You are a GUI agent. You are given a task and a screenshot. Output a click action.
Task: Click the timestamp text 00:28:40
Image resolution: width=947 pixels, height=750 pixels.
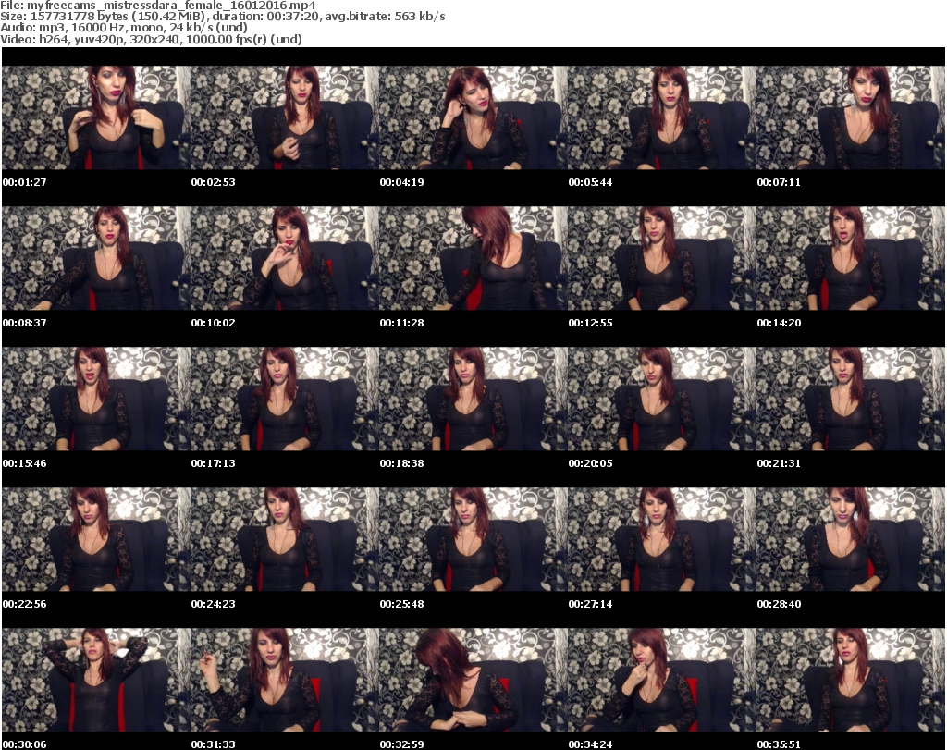[x=779, y=604]
